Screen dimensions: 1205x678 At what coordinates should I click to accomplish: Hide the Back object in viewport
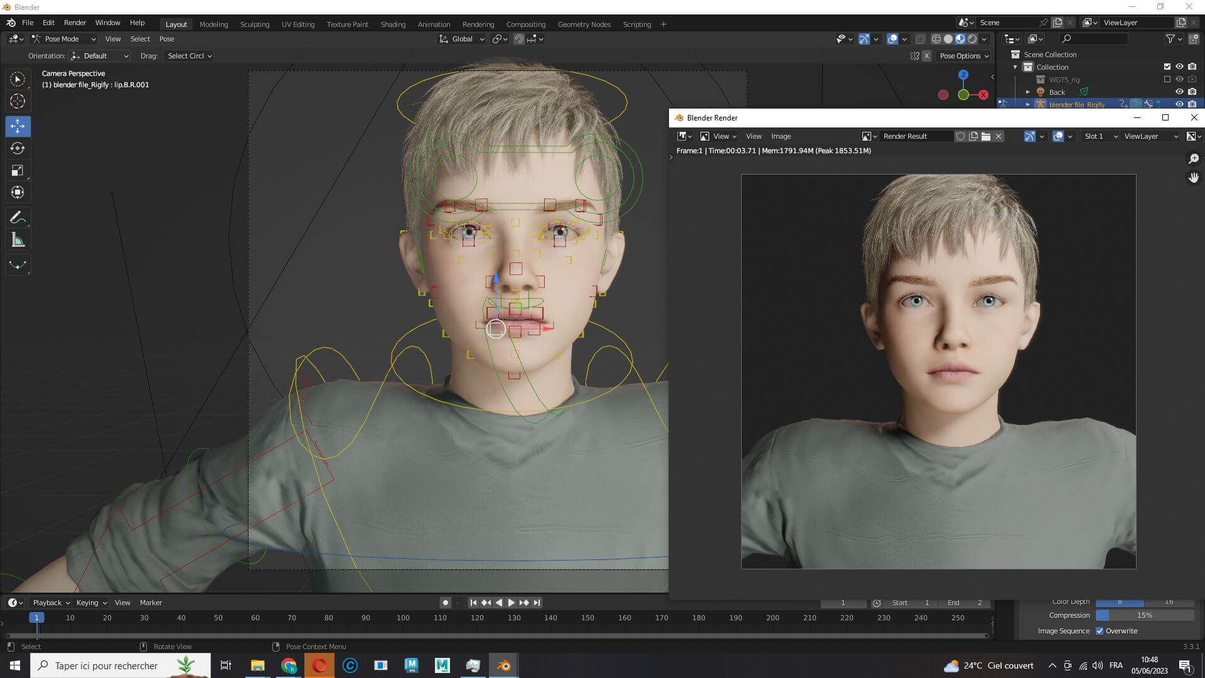coord(1179,92)
